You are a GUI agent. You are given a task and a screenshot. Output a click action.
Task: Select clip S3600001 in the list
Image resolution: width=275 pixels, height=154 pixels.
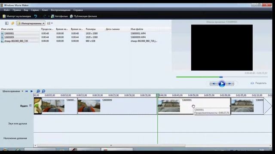pos(9,33)
